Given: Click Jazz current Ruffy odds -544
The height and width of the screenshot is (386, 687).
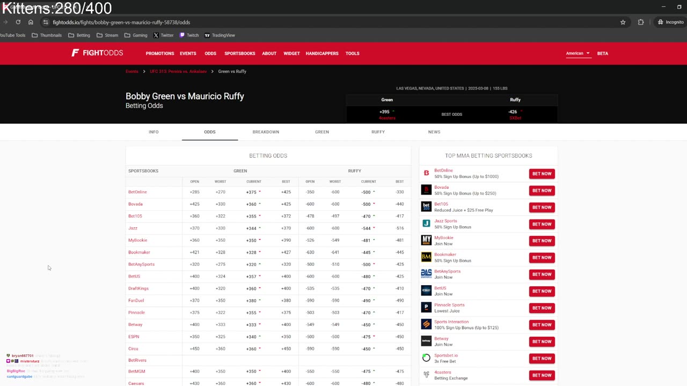Looking at the screenshot, I should click(367, 228).
